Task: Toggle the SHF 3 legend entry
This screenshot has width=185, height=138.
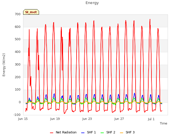Action: click(127, 132)
